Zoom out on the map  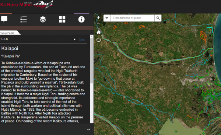(98, 24)
